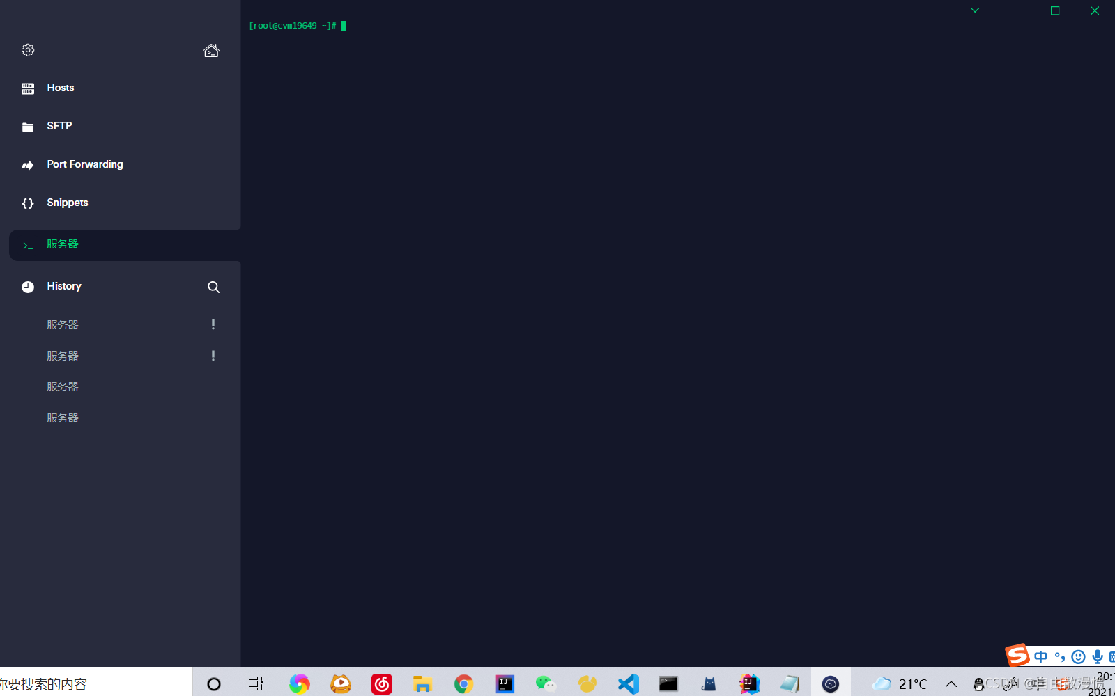Click Sogou microphone voice input icon
This screenshot has width=1115, height=696.
tap(1098, 657)
